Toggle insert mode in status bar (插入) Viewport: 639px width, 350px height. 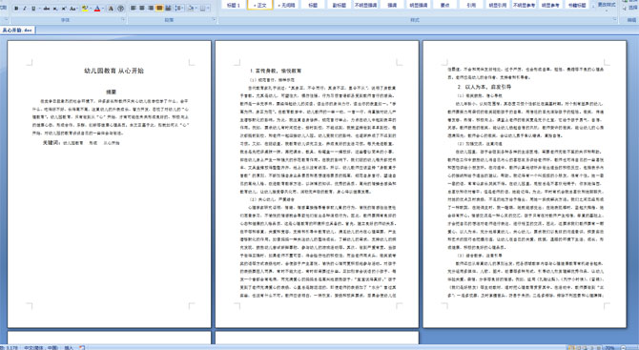[69, 347]
